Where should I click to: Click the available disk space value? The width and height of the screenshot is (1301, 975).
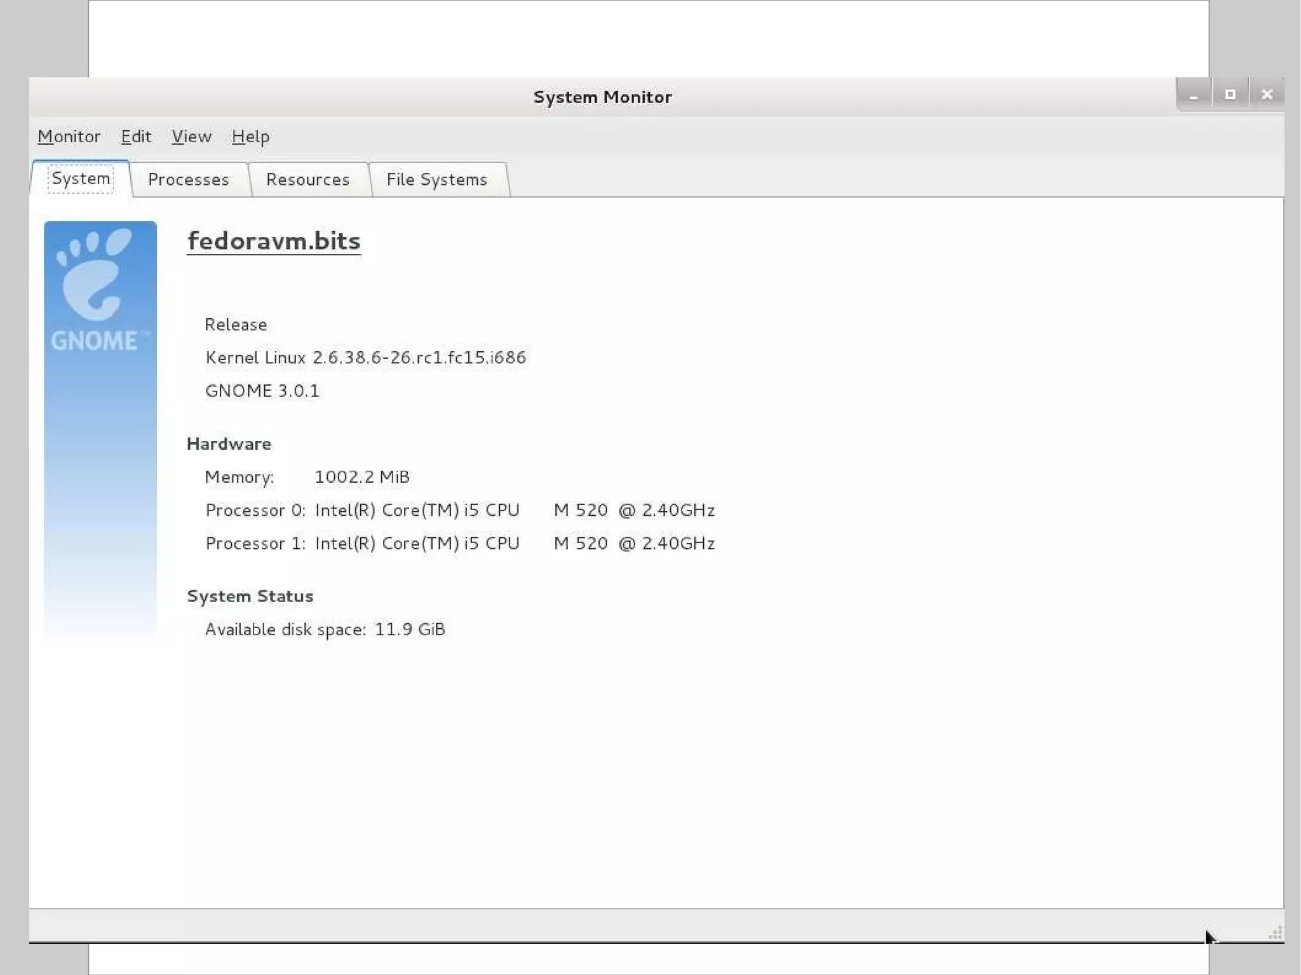(410, 629)
